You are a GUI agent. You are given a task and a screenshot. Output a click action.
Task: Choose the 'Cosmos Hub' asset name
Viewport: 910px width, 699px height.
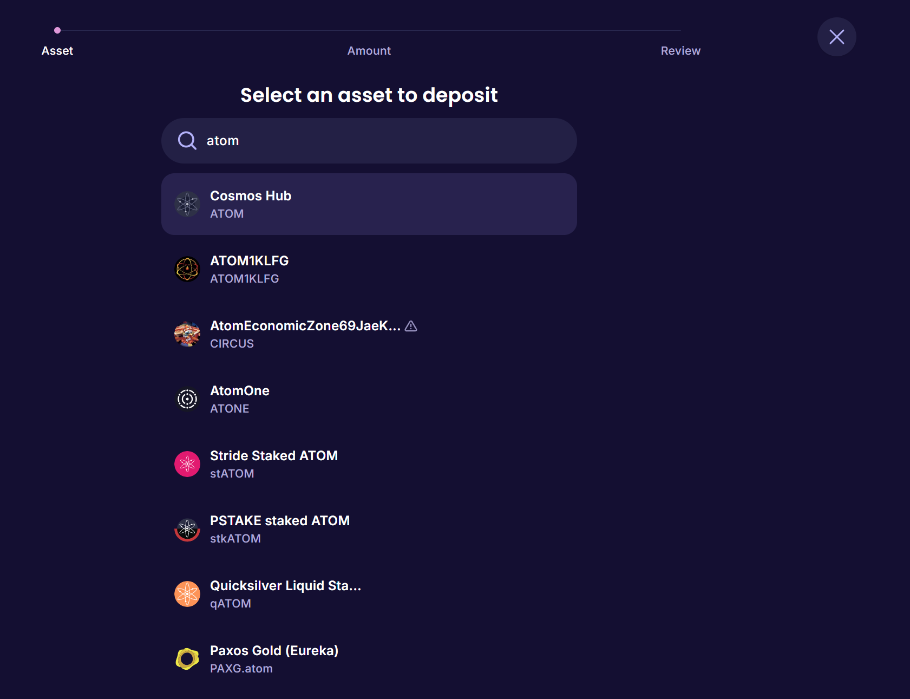(x=251, y=196)
